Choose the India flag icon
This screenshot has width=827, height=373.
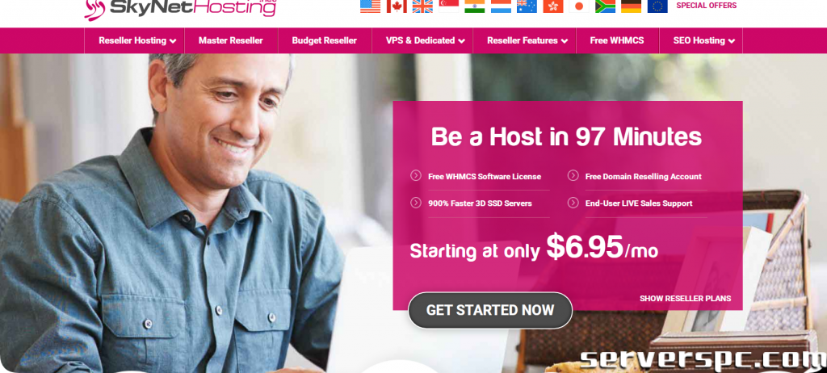click(475, 6)
